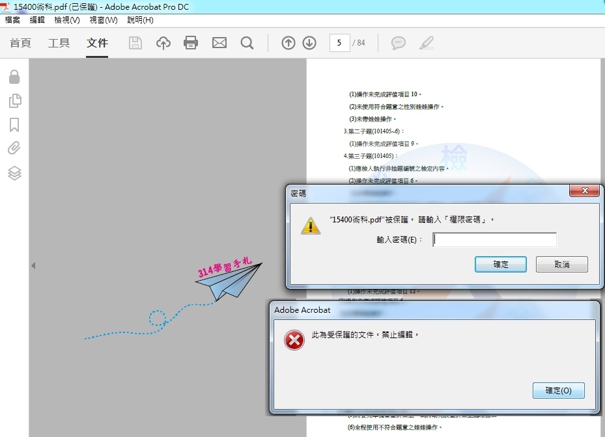The width and height of the screenshot is (605, 437).
Task: Collapse the navigation pane arrow
Action: click(34, 265)
